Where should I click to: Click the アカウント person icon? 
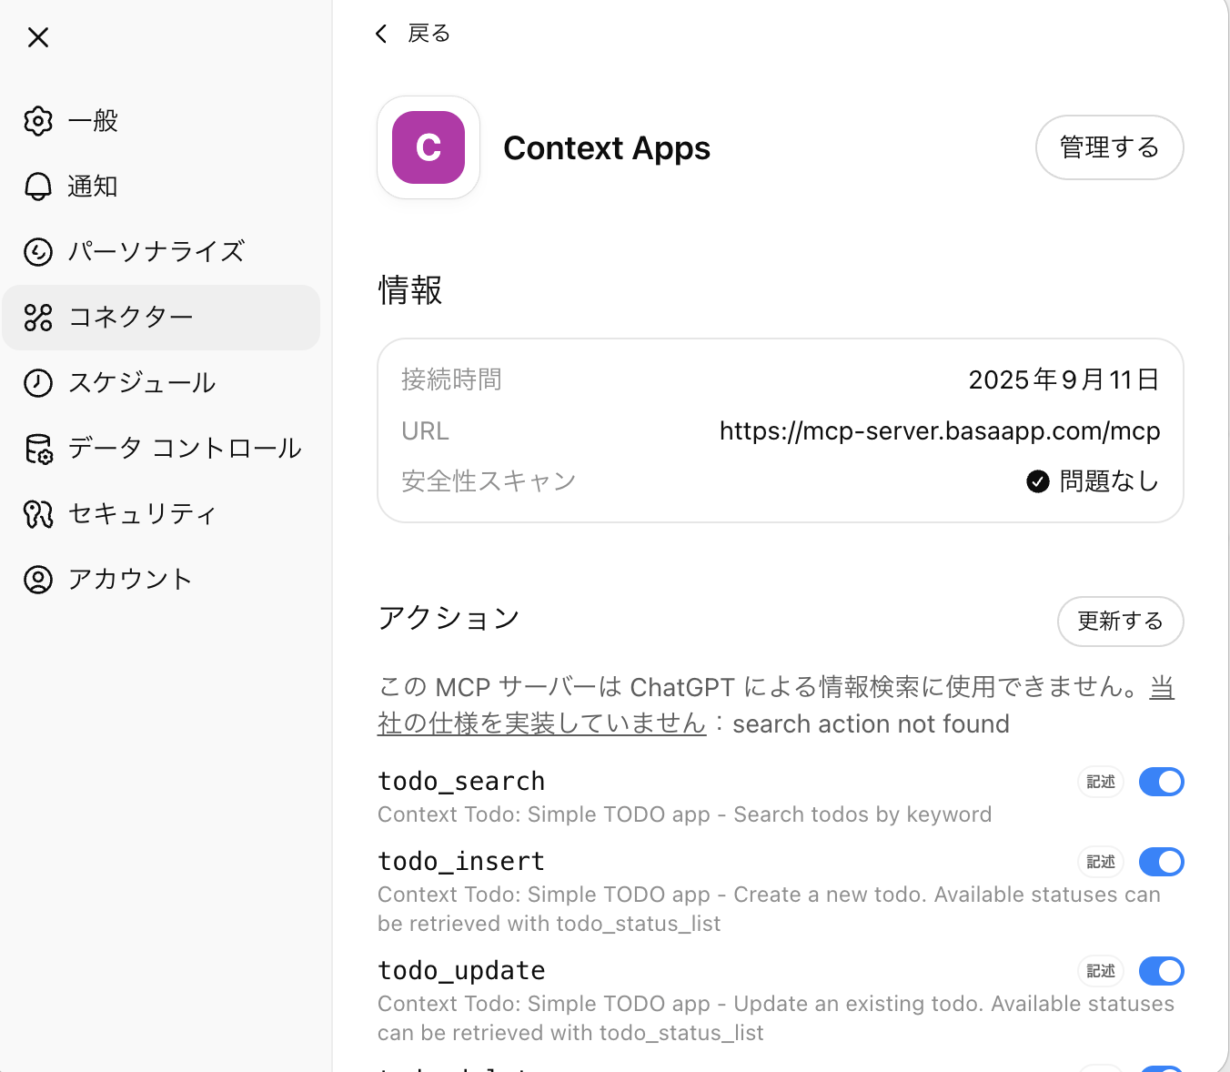click(x=38, y=580)
